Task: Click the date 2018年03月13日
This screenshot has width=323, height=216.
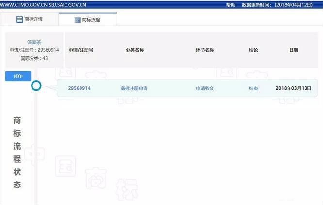Action: click(293, 88)
